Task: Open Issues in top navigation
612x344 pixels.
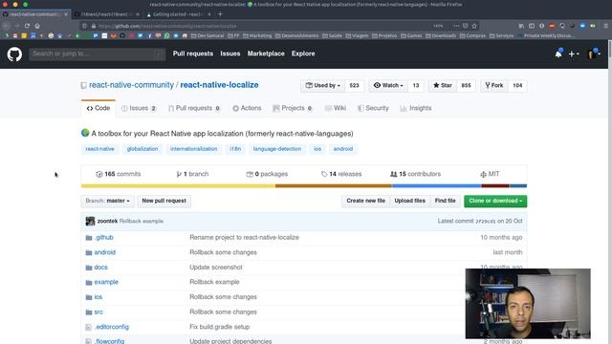Action: [230, 54]
